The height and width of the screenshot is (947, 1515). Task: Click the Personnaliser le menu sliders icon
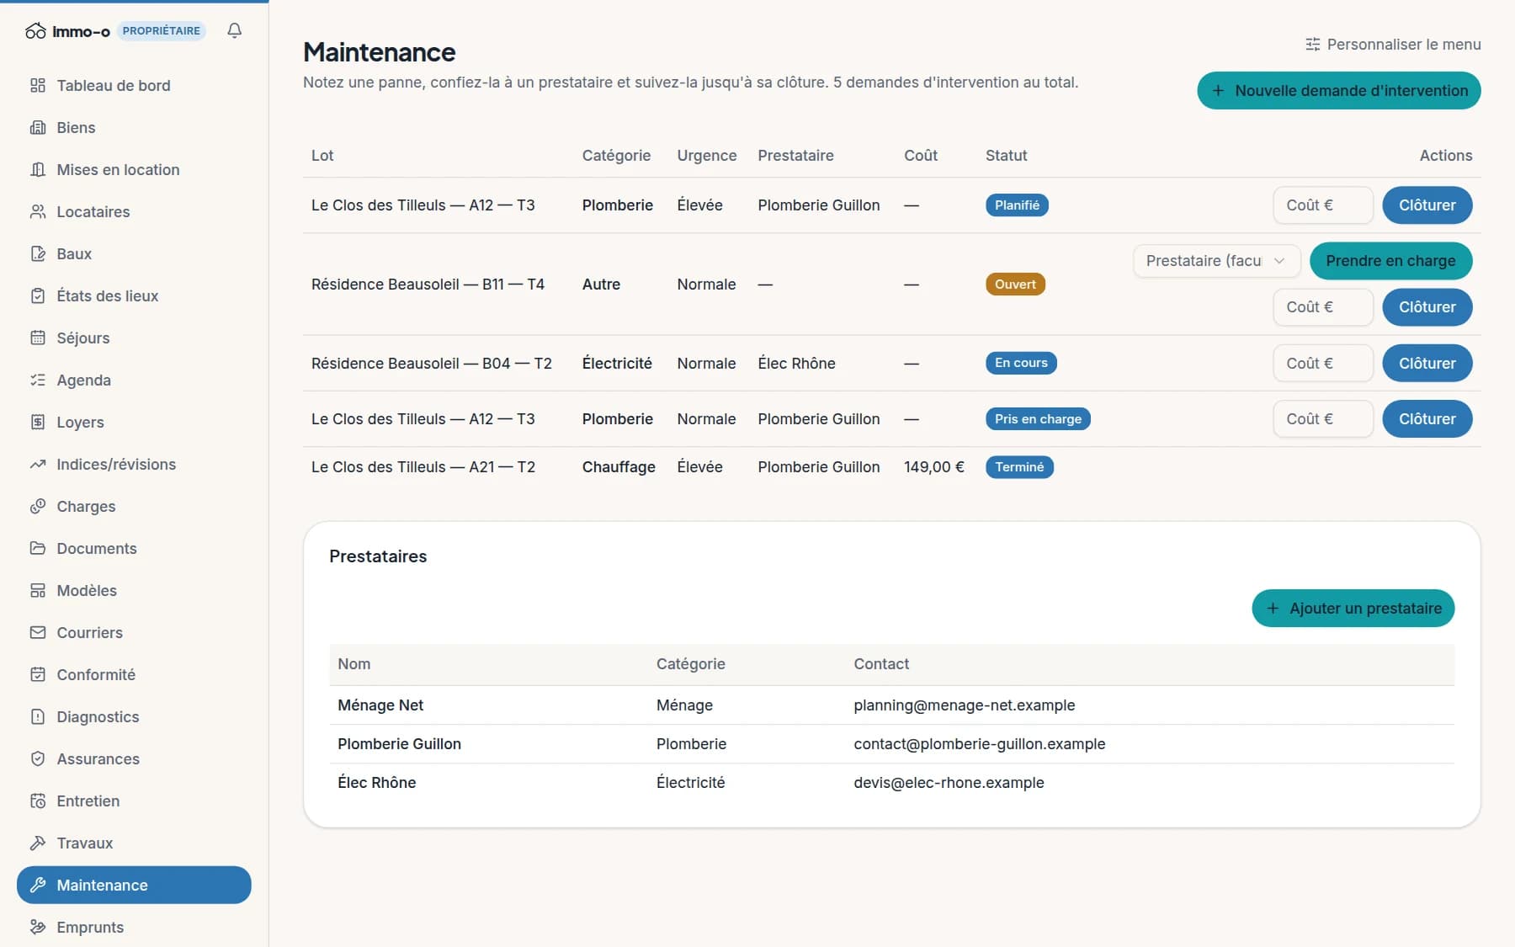(x=1312, y=44)
